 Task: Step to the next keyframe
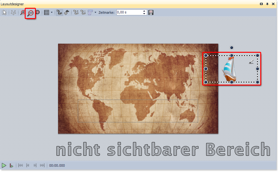(x=35, y=165)
